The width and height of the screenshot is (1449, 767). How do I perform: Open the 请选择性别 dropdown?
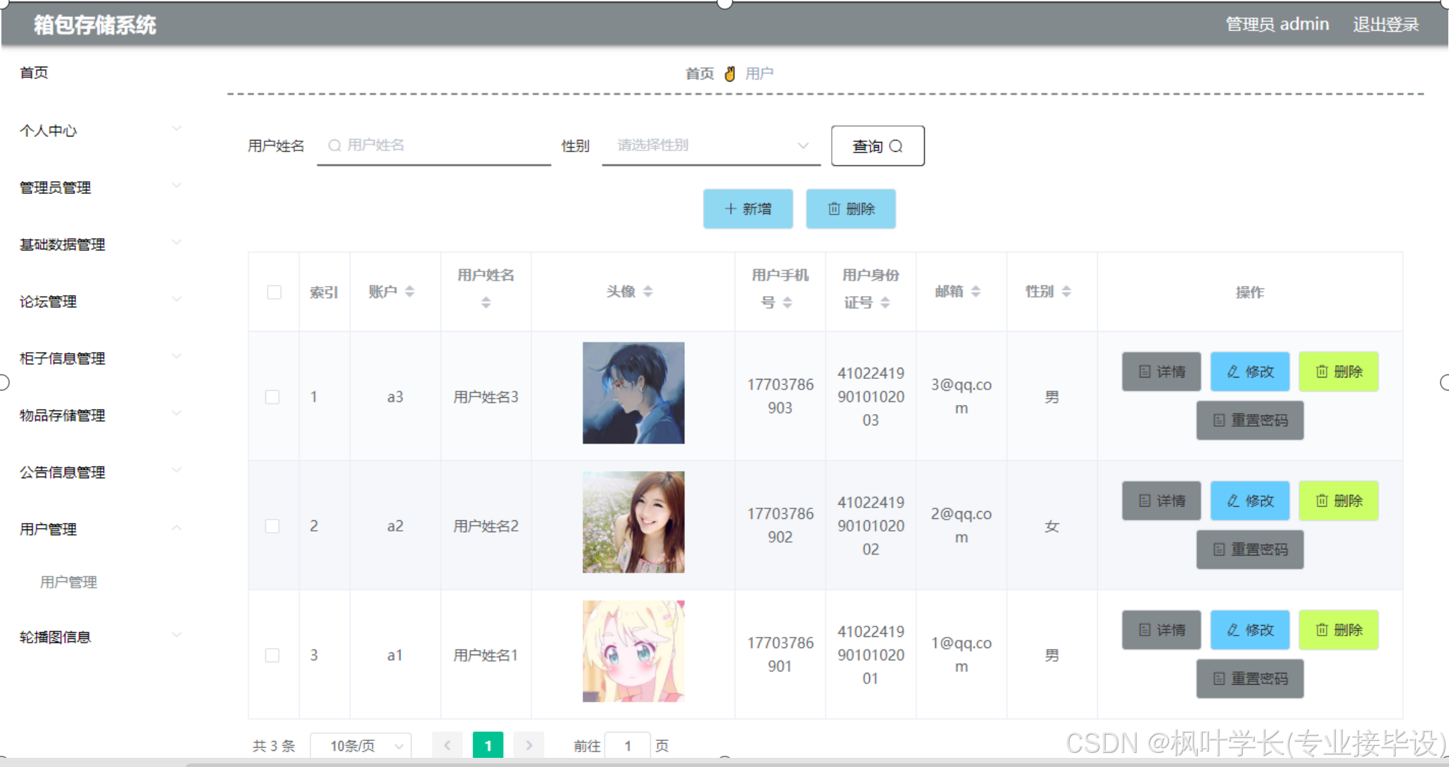click(711, 146)
